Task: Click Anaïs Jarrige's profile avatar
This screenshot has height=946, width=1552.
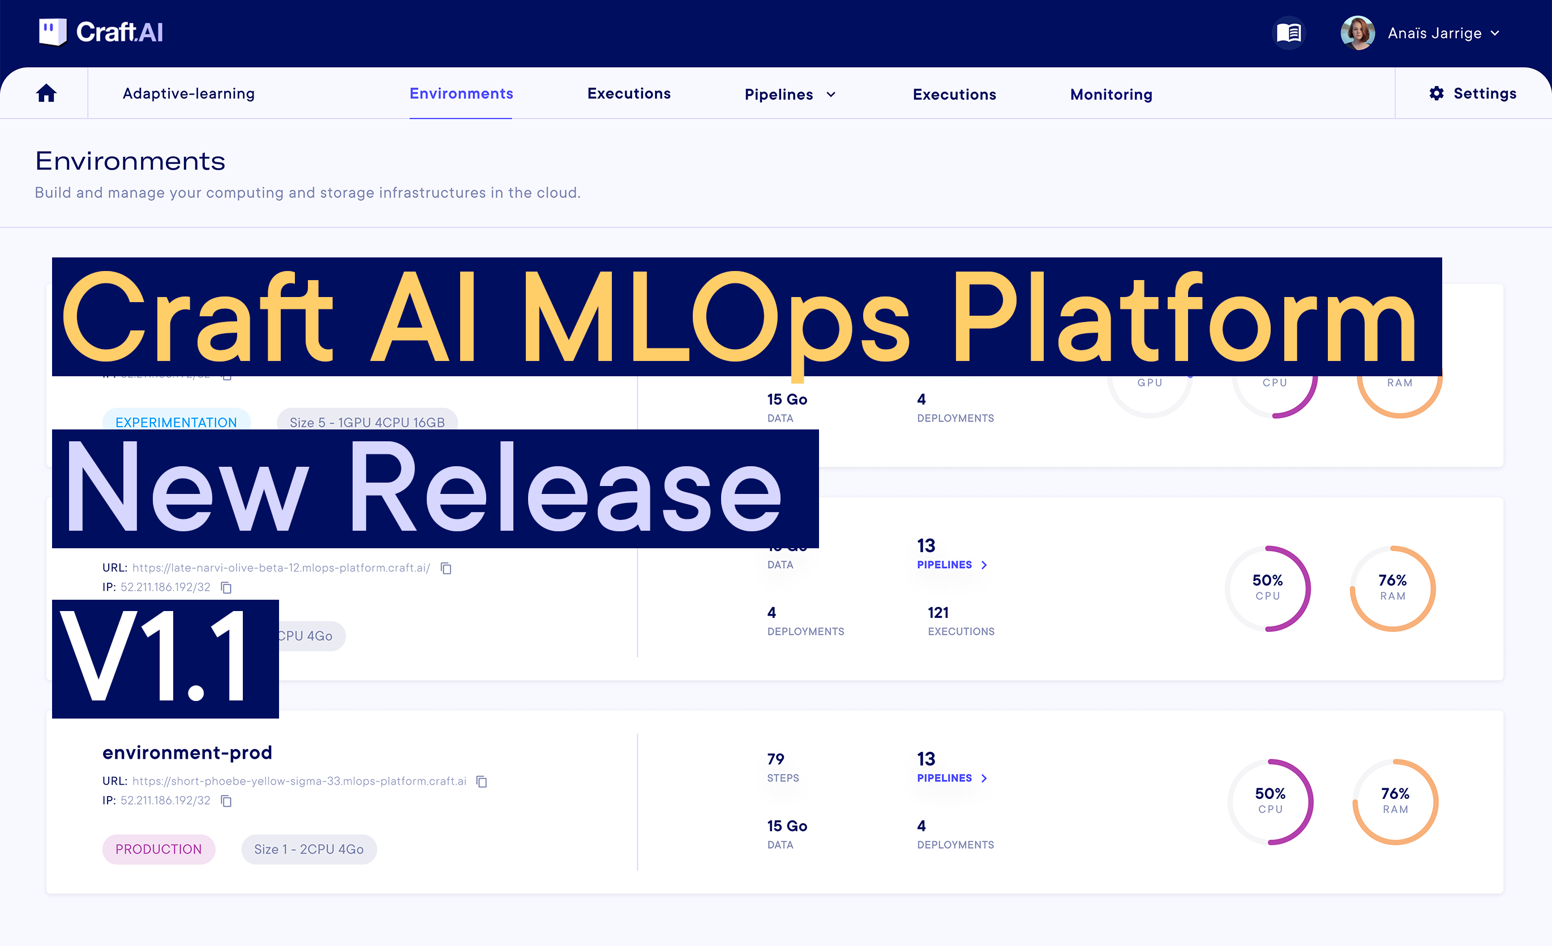Action: click(1357, 32)
